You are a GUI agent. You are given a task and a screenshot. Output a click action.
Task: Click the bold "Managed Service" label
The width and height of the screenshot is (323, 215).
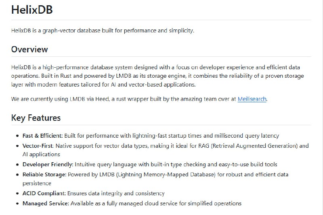[x=46, y=203]
